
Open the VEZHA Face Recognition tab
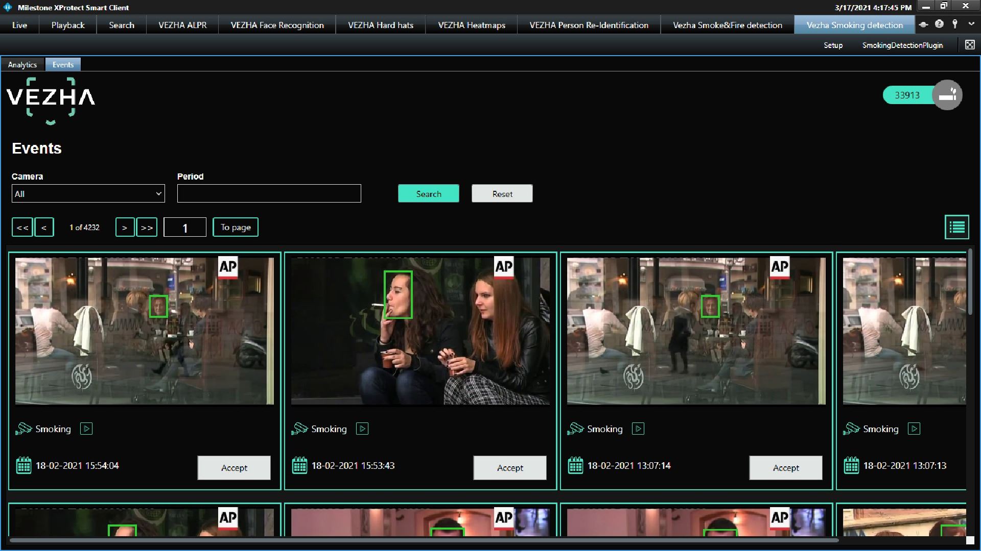coord(277,25)
